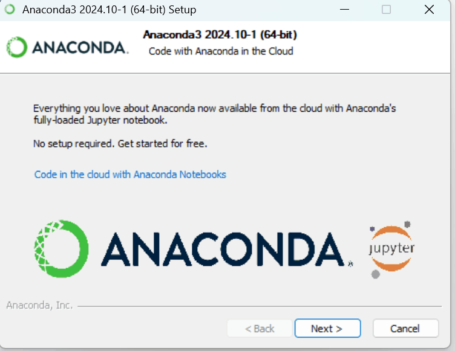
Task: Click the Anaconda, Inc. branding label
Action: pos(39,306)
